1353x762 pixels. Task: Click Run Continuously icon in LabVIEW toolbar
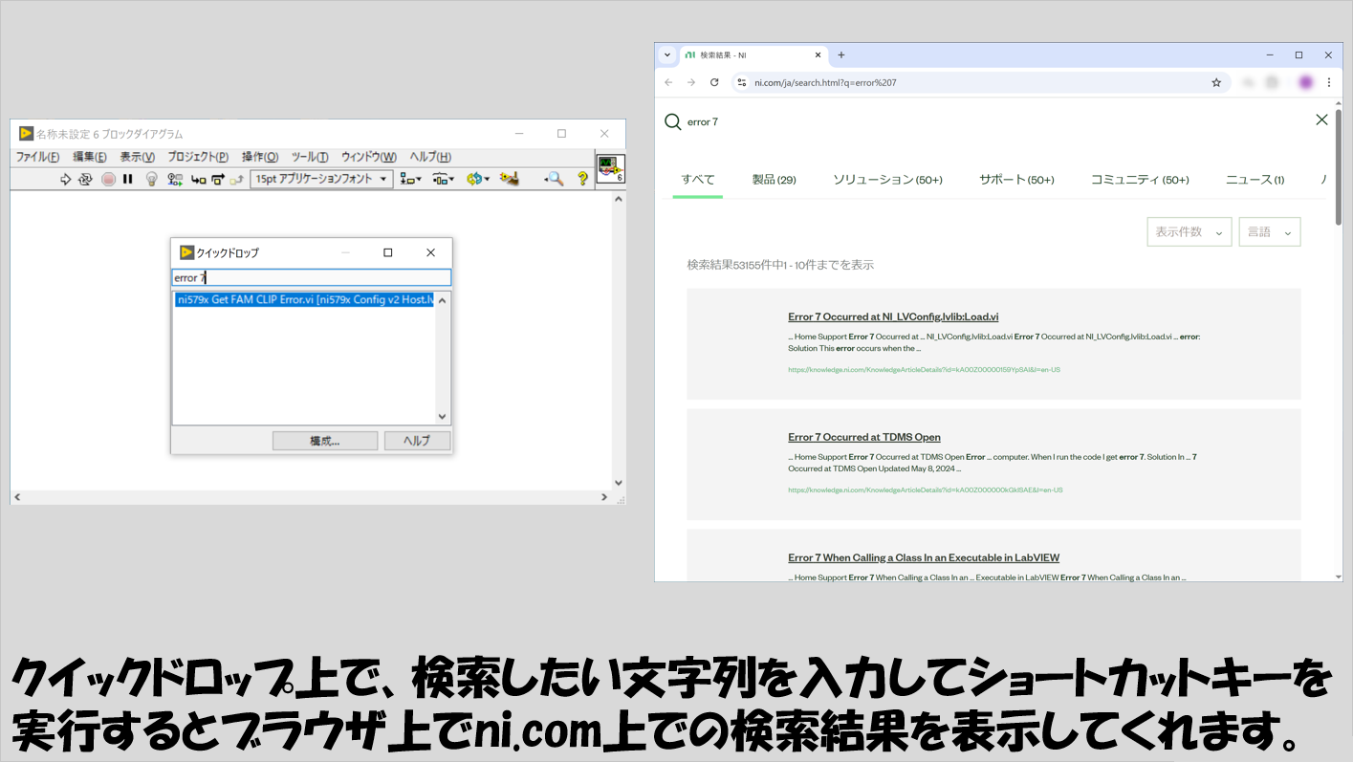click(85, 179)
